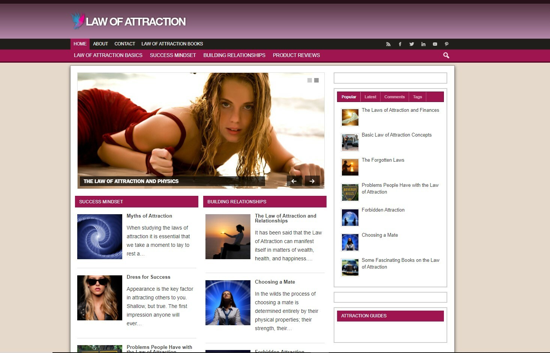Screen dimensions: 550x353
Task: Click the large Choosing a Mate article image
Action: pyautogui.click(x=228, y=303)
